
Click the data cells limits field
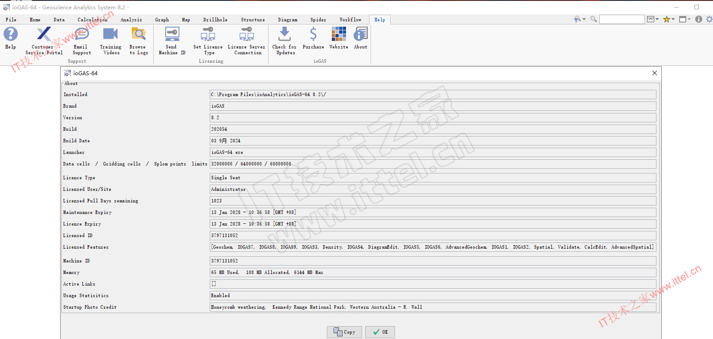[433, 164]
